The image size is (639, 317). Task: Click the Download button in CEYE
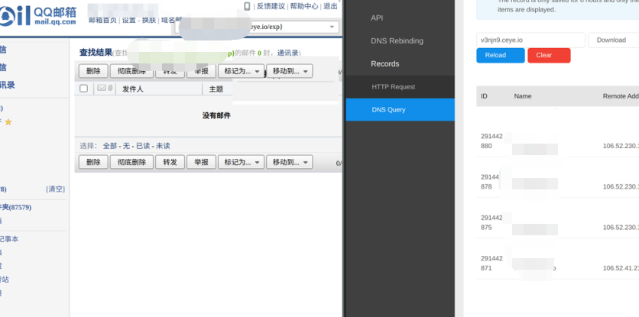point(613,40)
